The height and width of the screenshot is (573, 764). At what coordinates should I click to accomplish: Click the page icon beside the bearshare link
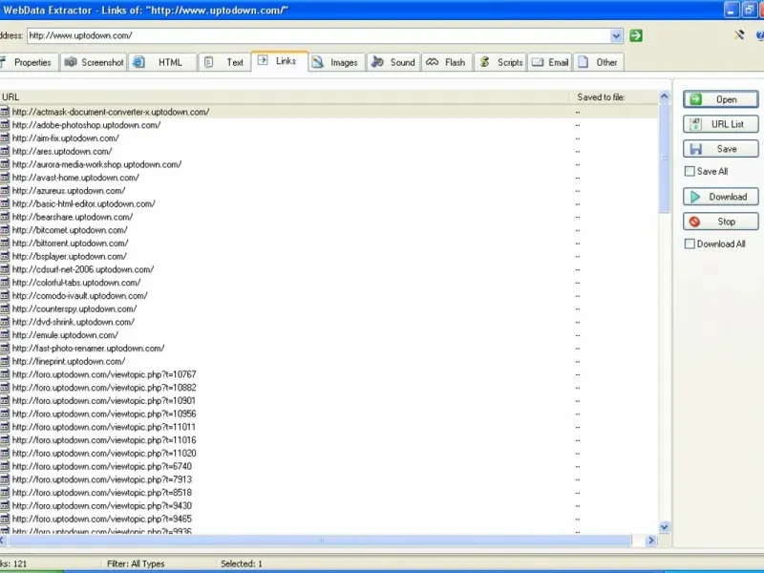click(x=5, y=217)
